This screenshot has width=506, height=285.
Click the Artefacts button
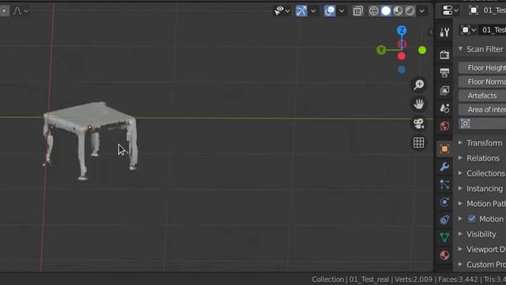[482, 96]
